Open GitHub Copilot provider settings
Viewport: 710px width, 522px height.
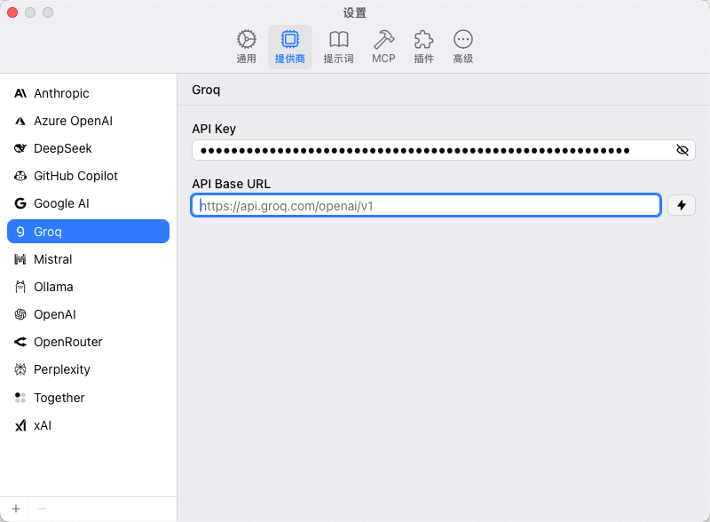point(75,176)
